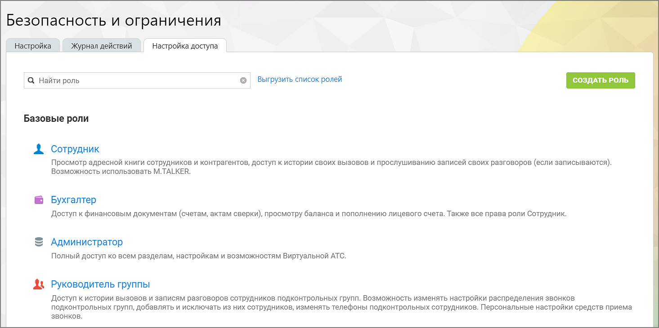Click the magnifier icon in the role search

31,81
